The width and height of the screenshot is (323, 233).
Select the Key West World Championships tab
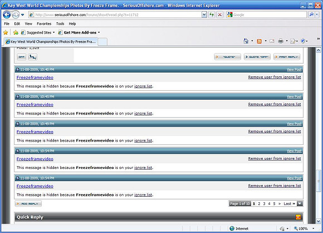pos(51,42)
